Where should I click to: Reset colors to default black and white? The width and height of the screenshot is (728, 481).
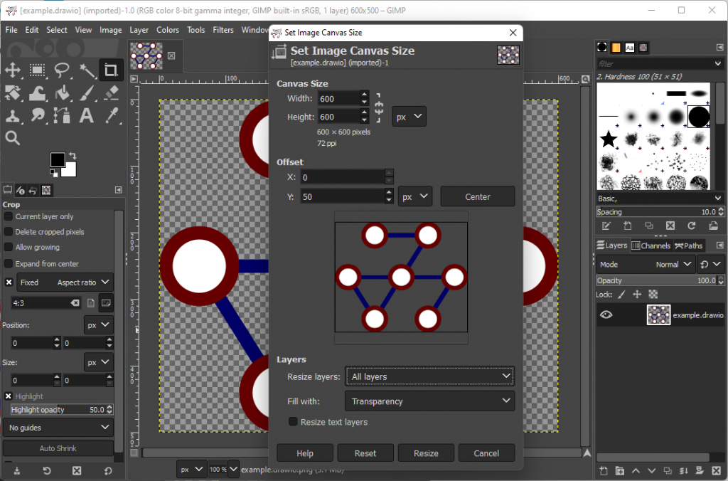(x=54, y=173)
